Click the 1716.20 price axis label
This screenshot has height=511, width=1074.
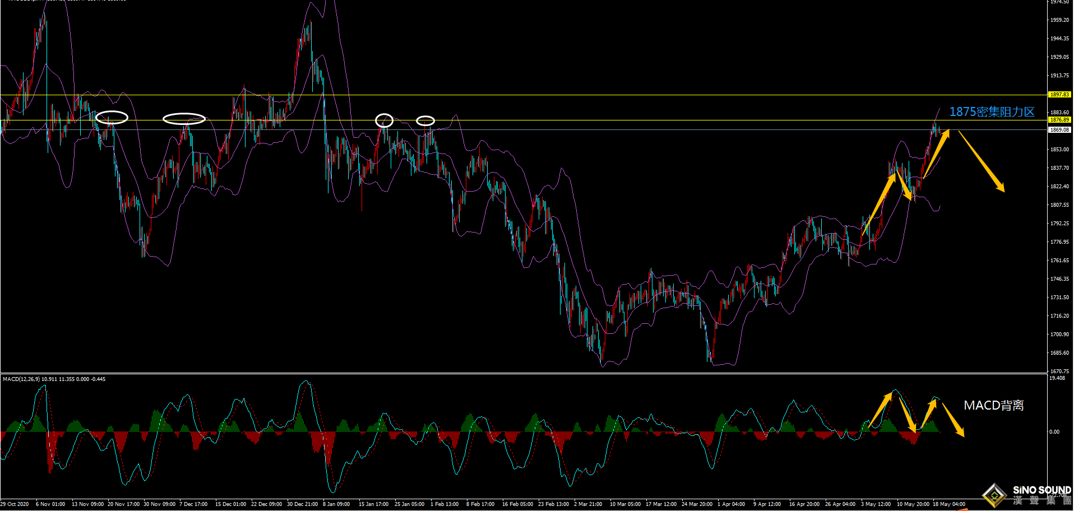[1059, 316]
